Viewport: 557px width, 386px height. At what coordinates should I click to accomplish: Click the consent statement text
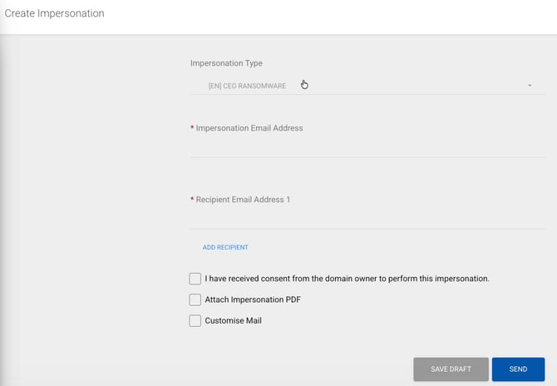(347, 279)
